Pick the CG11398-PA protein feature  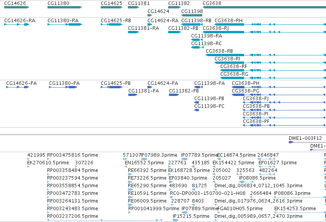pos(198,87)
